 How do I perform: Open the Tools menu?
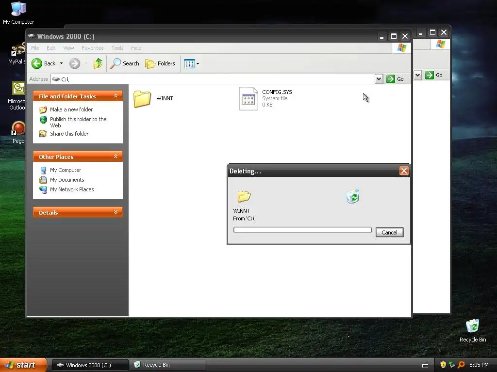tap(117, 48)
